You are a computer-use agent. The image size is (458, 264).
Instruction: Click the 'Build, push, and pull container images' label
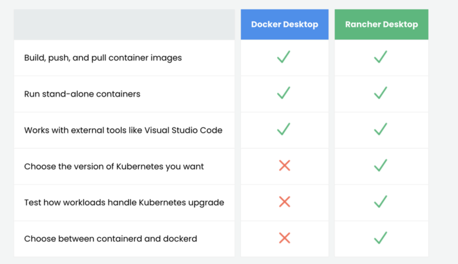click(x=103, y=58)
